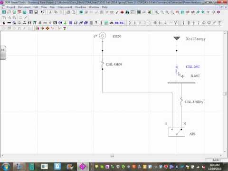Select the green arrow load component tool
The width and height of the screenshot is (228, 171).
65,23
